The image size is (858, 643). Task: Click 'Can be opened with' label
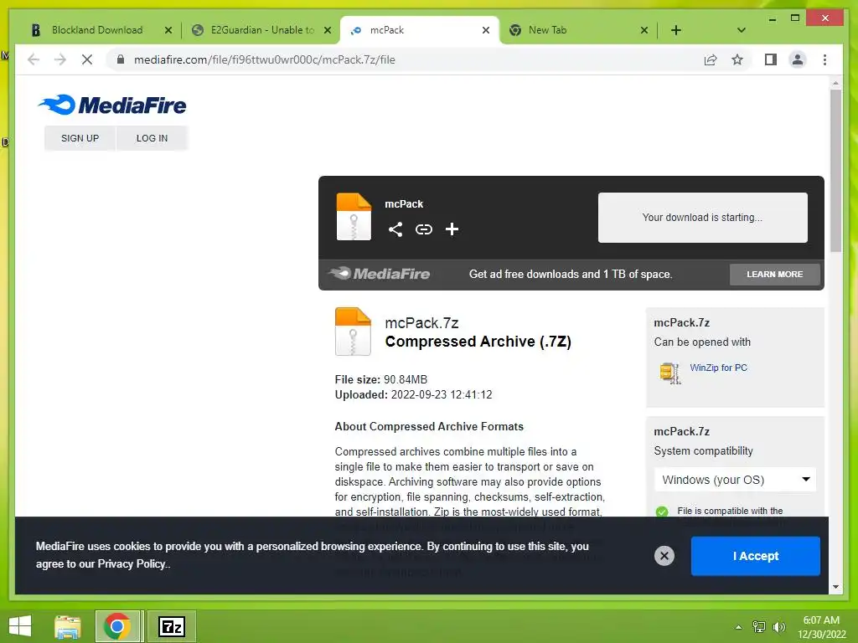pos(702,342)
